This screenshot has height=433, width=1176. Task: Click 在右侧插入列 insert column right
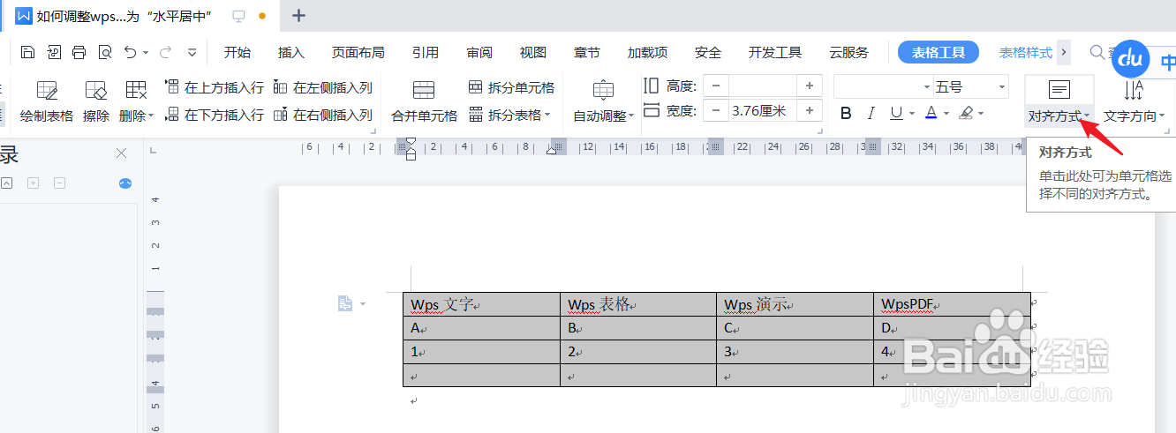[322, 115]
